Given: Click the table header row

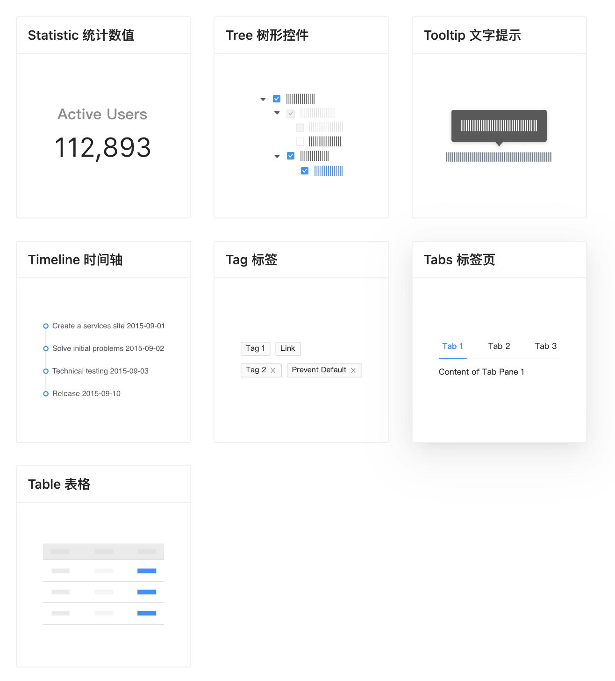Looking at the screenshot, I should 103,551.
